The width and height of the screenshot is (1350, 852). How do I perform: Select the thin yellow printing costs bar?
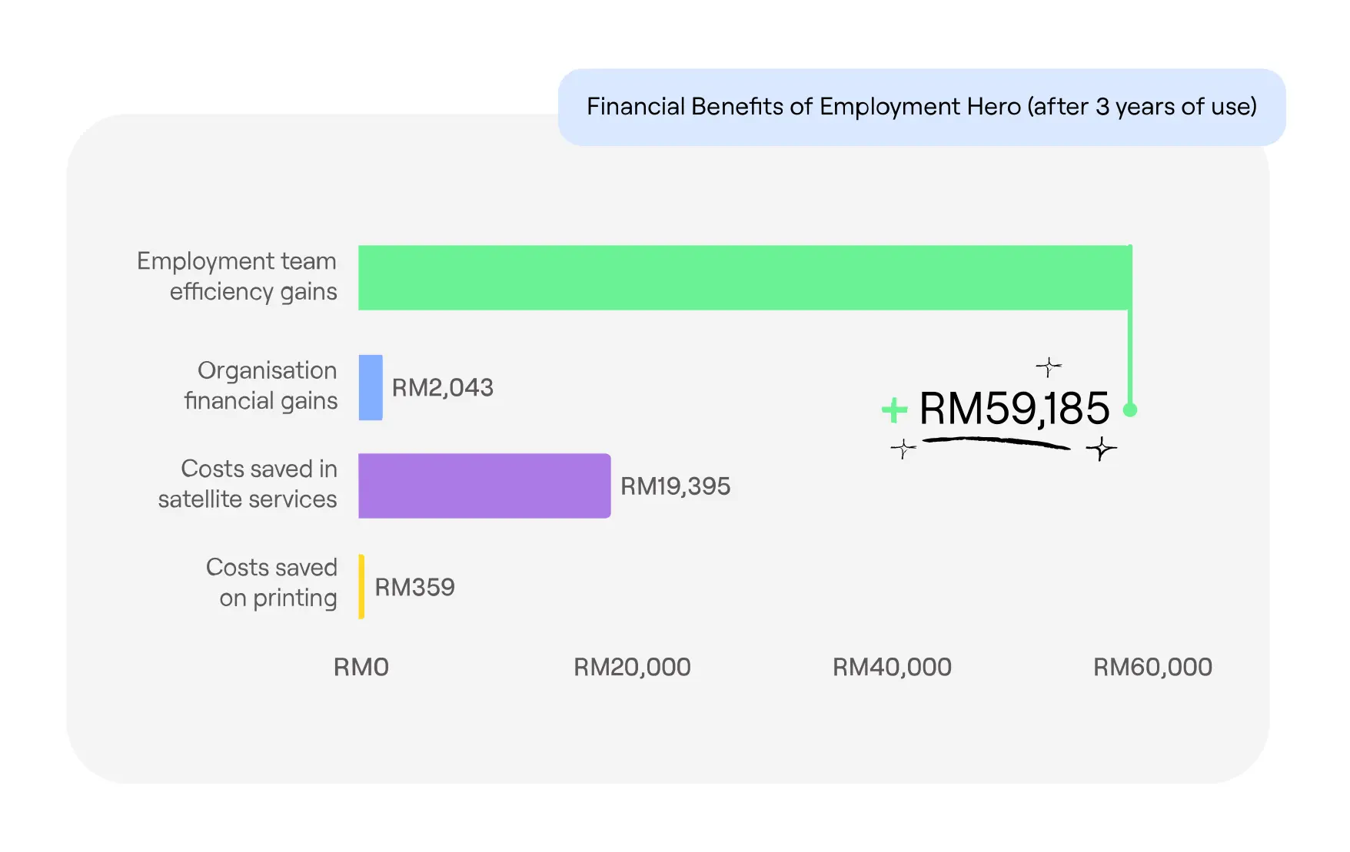pos(361,587)
